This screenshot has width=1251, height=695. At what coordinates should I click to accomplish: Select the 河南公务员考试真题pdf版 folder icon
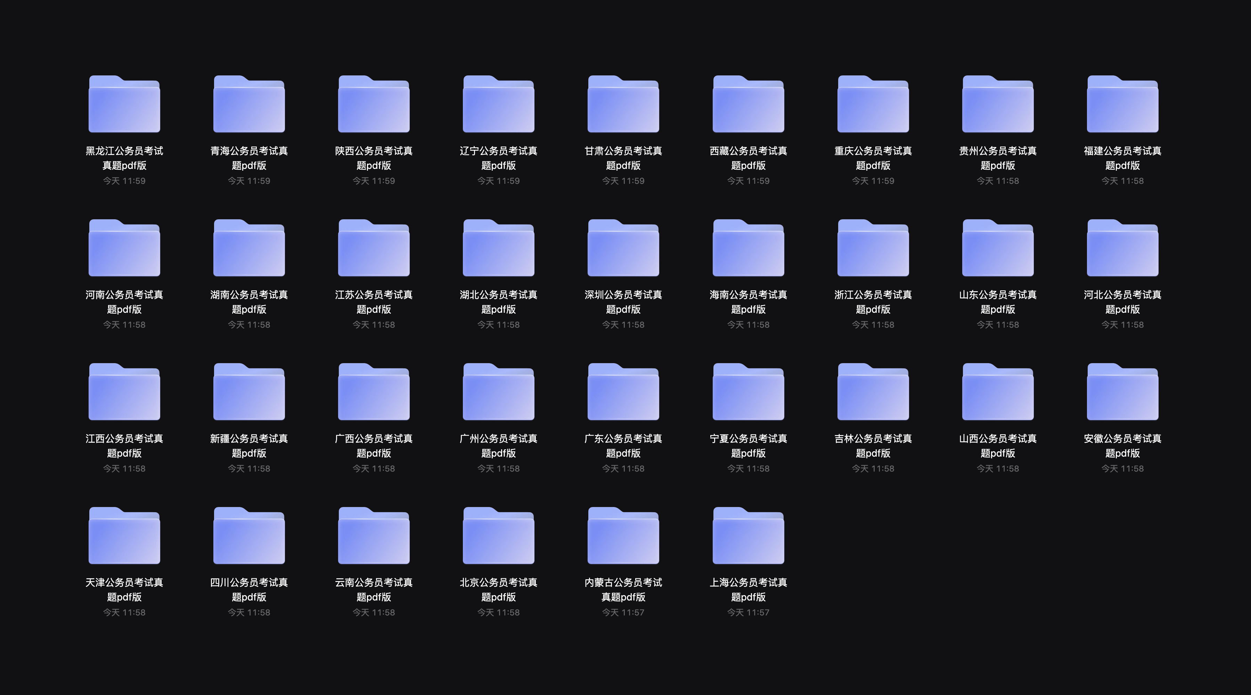tap(124, 248)
